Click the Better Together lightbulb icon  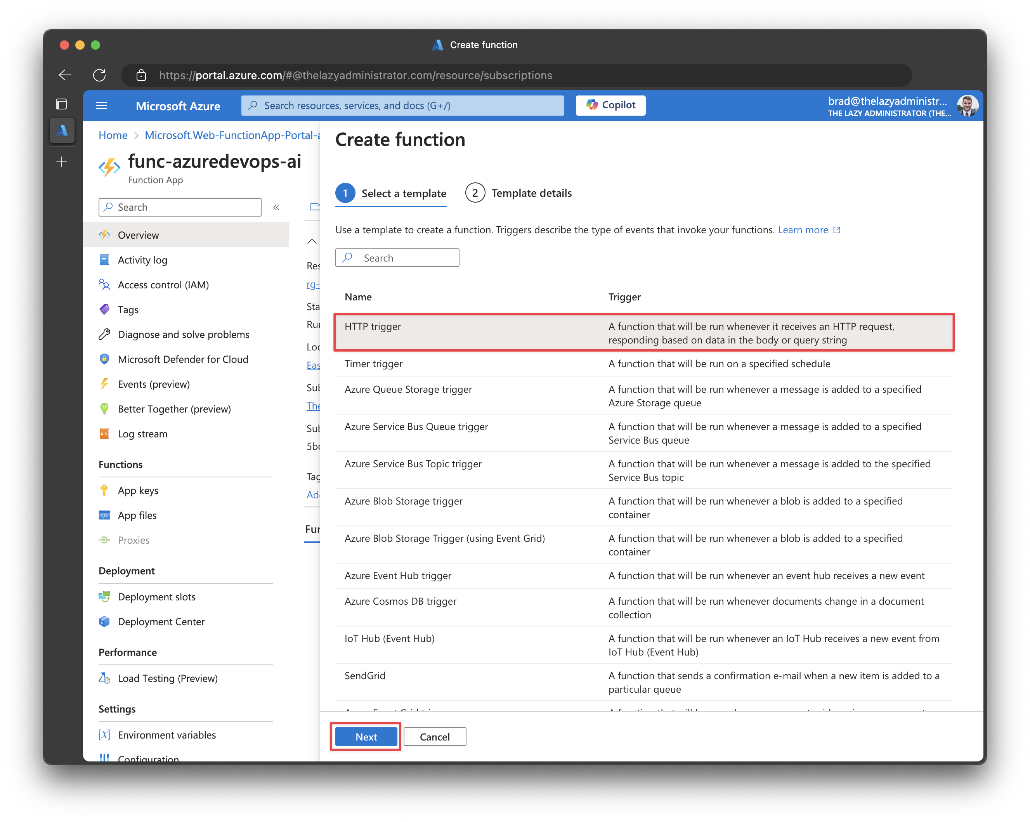pyautogui.click(x=104, y=409)
